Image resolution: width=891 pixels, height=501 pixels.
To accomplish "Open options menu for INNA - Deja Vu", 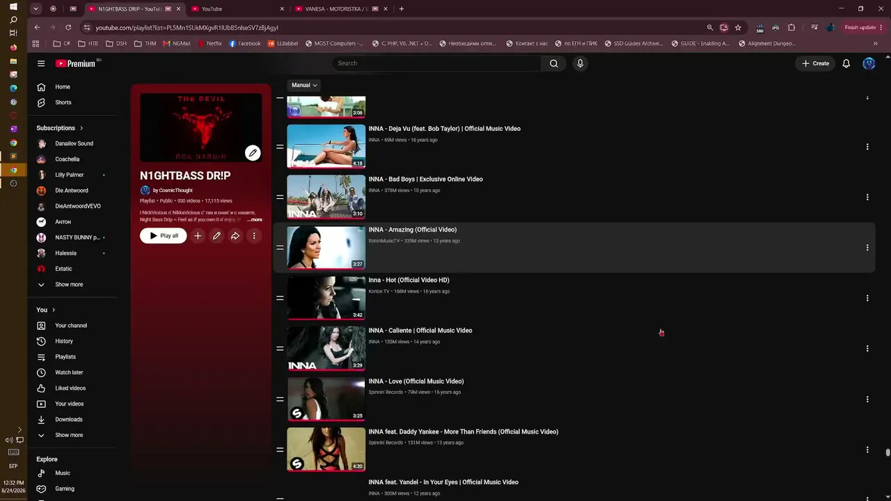I will click(x=867, y=147).
